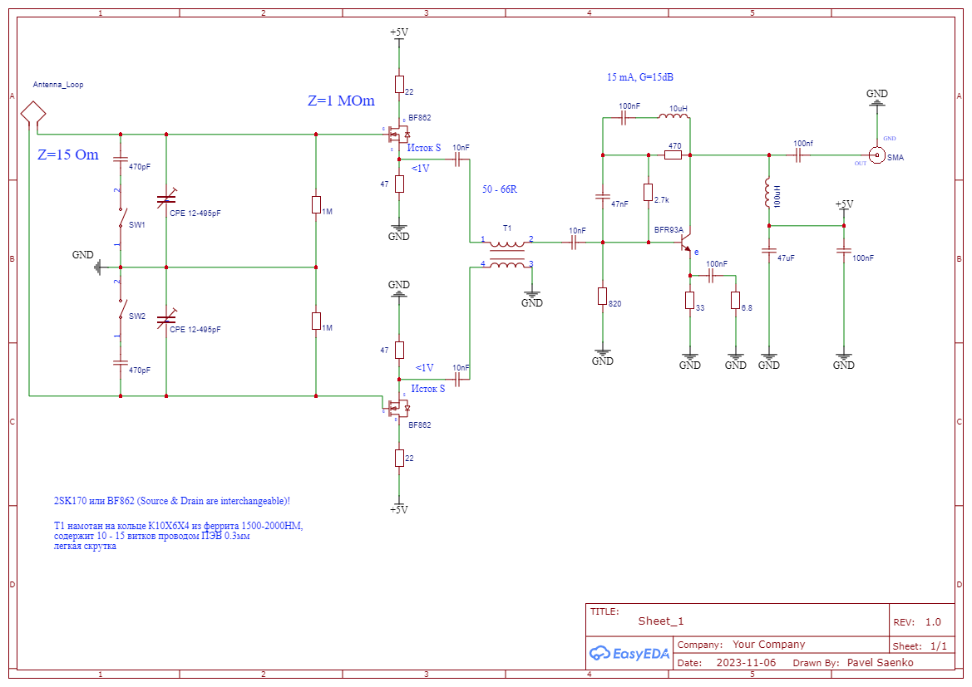972x687 pixels.
Task: Click the Antenna_Loop connector symbol
Action: [x=33, y=112]
